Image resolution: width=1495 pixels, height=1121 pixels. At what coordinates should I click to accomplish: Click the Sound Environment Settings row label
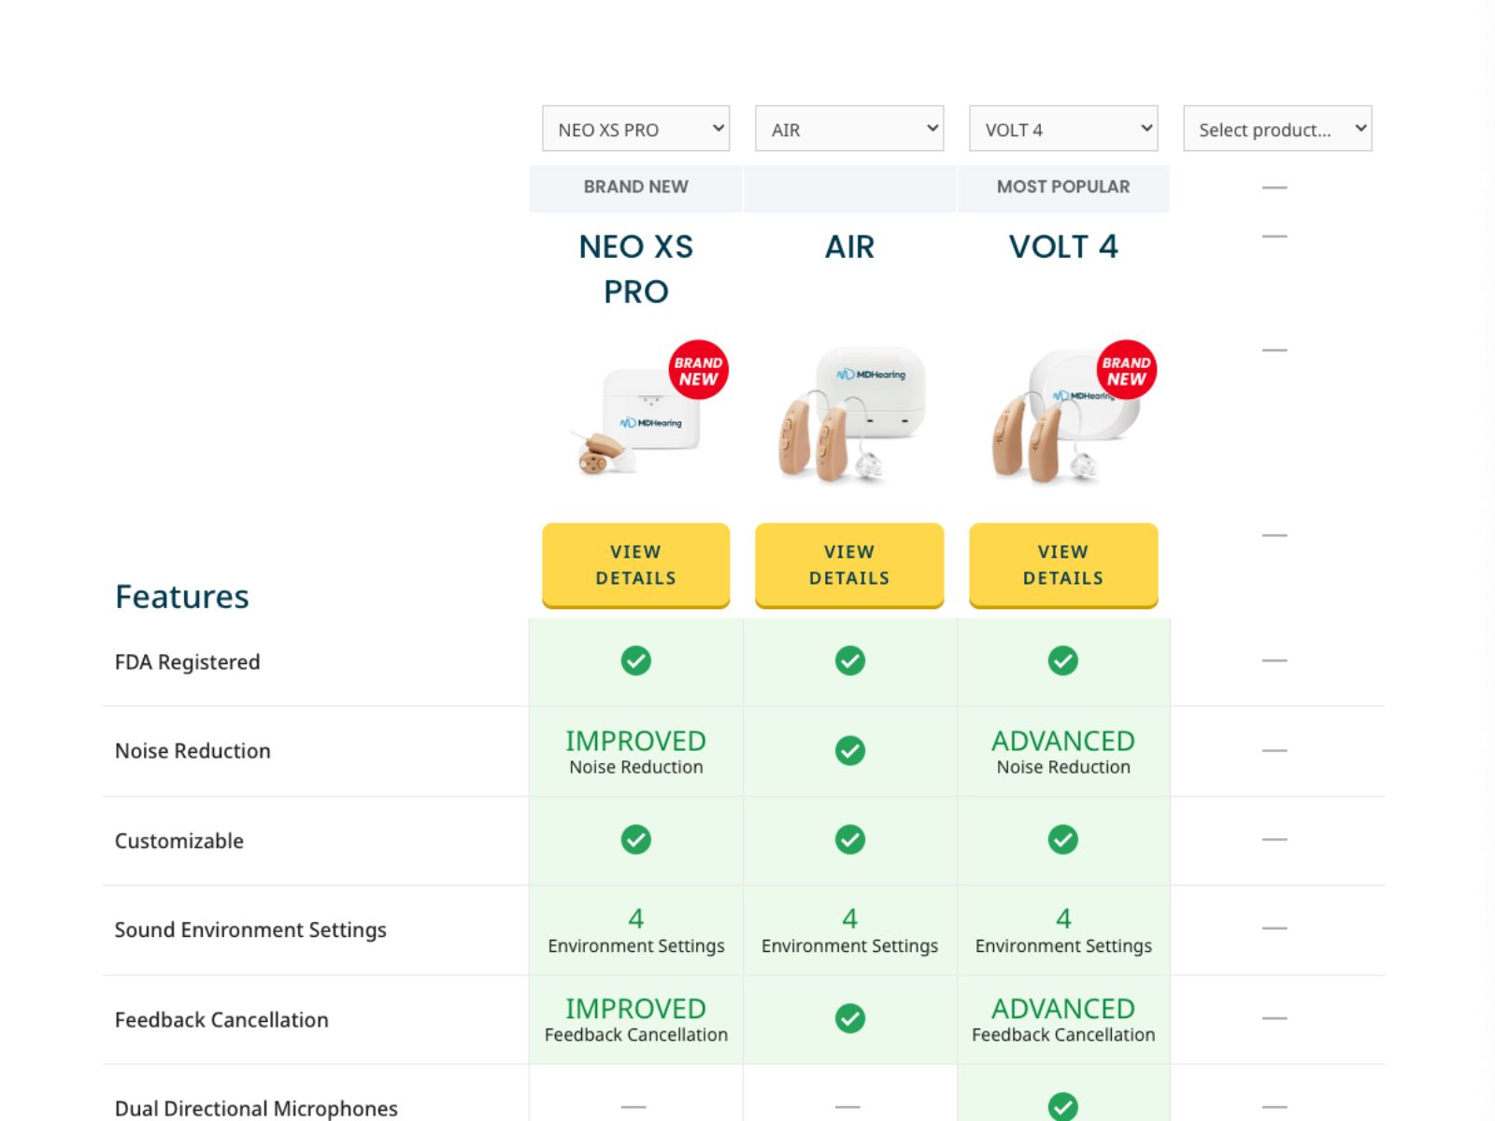[250, 930]
